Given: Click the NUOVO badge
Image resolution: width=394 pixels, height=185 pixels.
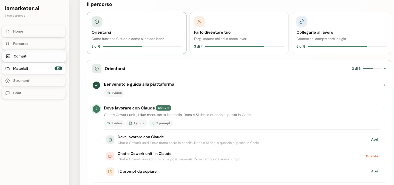Looking at the screenshot, I should (x=163, y=108).
